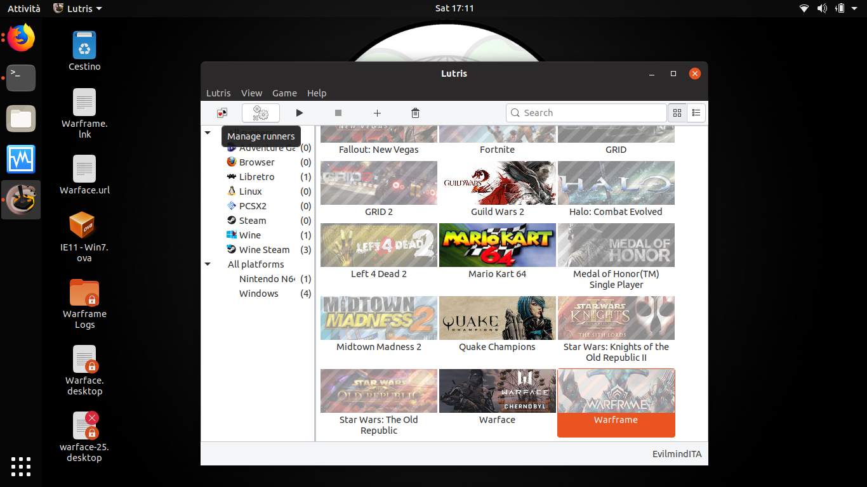Open Firefox from the dock

[21, 37]
